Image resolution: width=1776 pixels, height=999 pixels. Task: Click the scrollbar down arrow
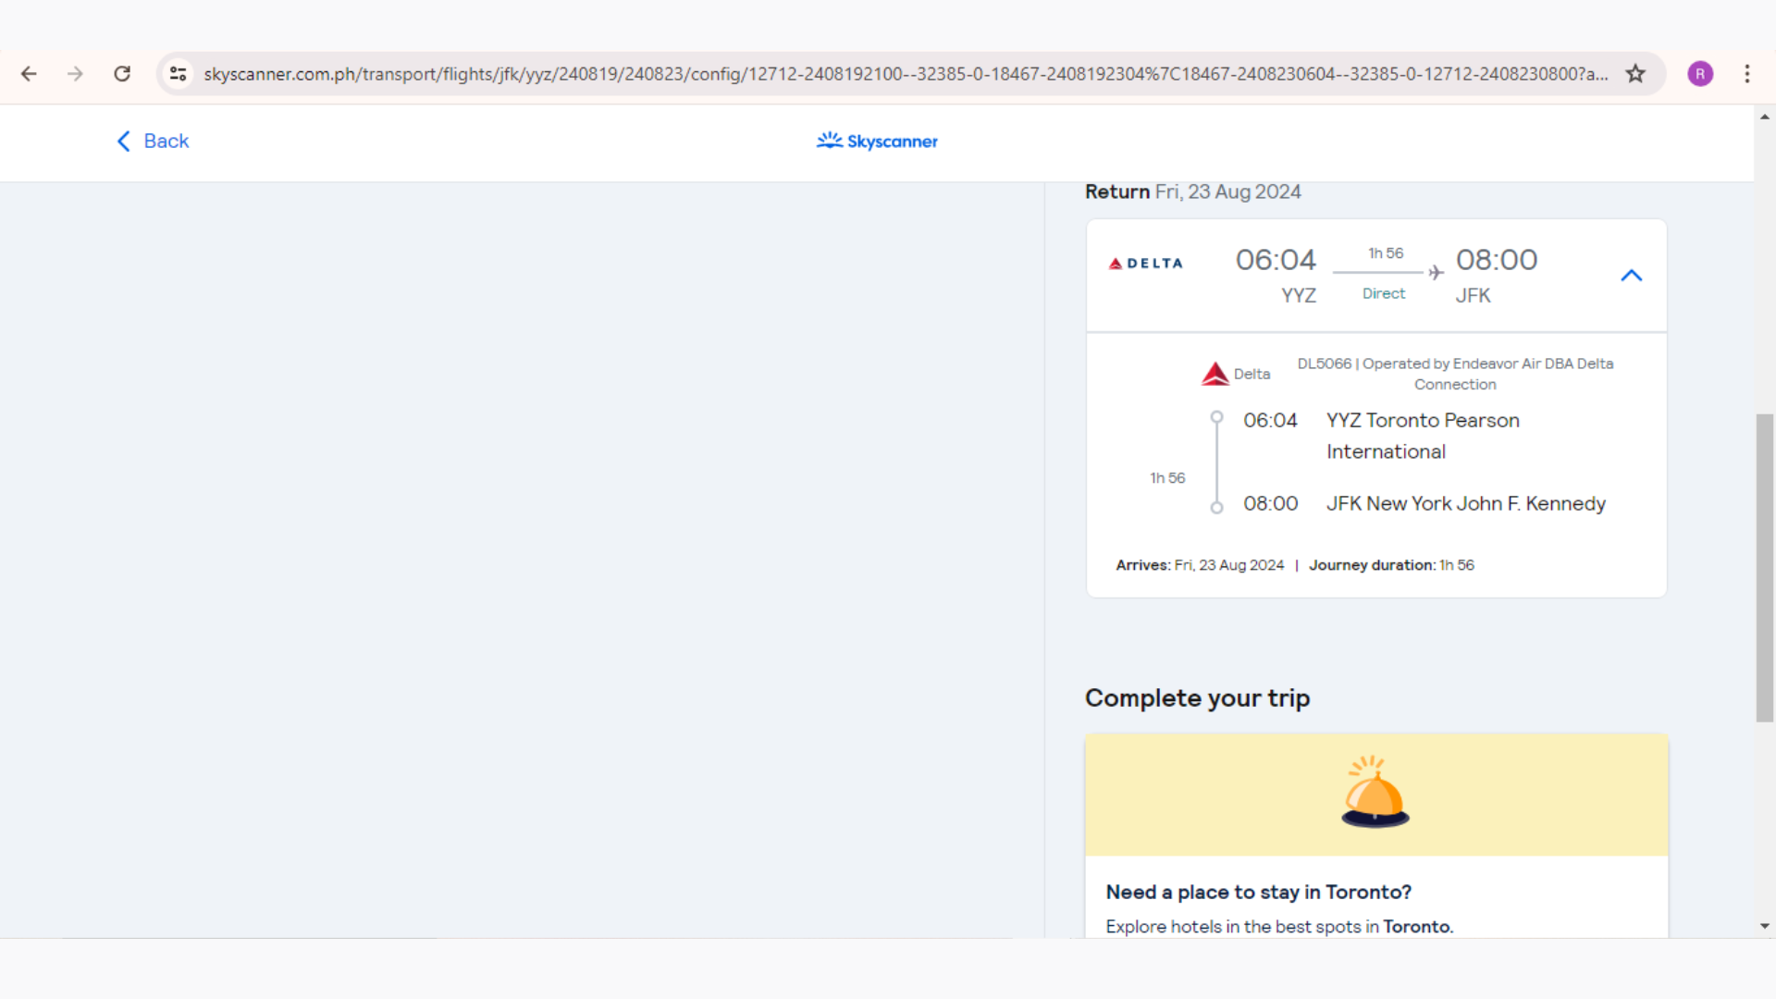(1765, 926)
